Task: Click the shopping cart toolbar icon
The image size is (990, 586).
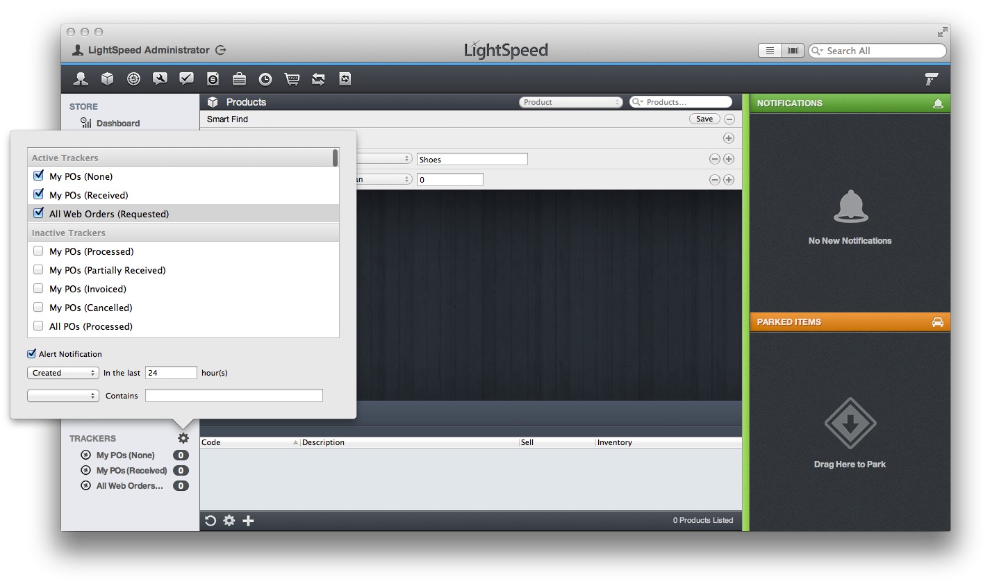Action: click(292, 79)
